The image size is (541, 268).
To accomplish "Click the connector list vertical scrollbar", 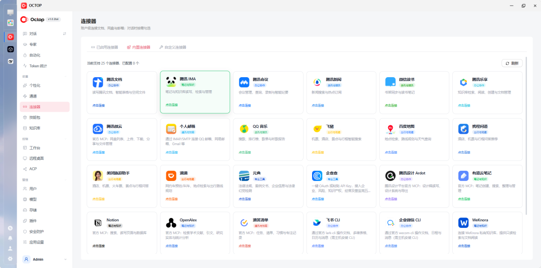I will click(526, 136).
